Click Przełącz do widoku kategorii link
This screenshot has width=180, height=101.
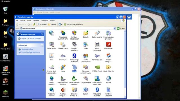pos(31,38)
